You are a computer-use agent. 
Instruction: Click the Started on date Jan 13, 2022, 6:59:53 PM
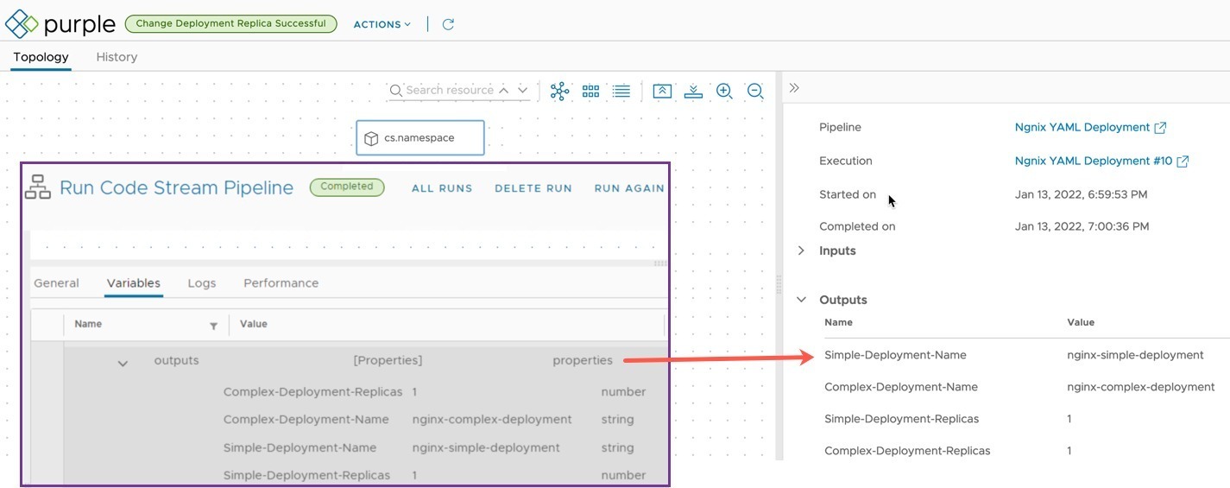pyautogui.click(x=1082, y=194)
